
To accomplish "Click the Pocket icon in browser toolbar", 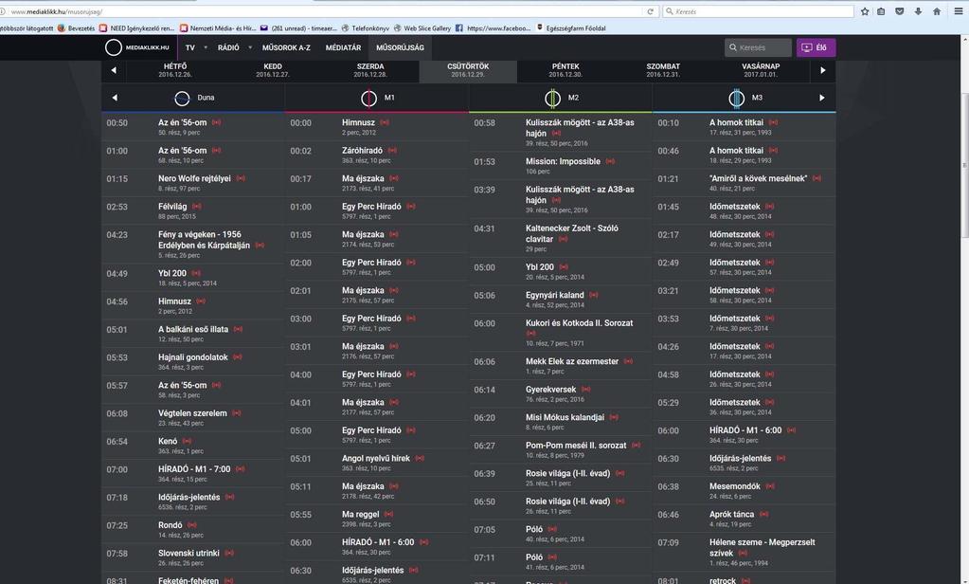I will click(x=900, y=11).
